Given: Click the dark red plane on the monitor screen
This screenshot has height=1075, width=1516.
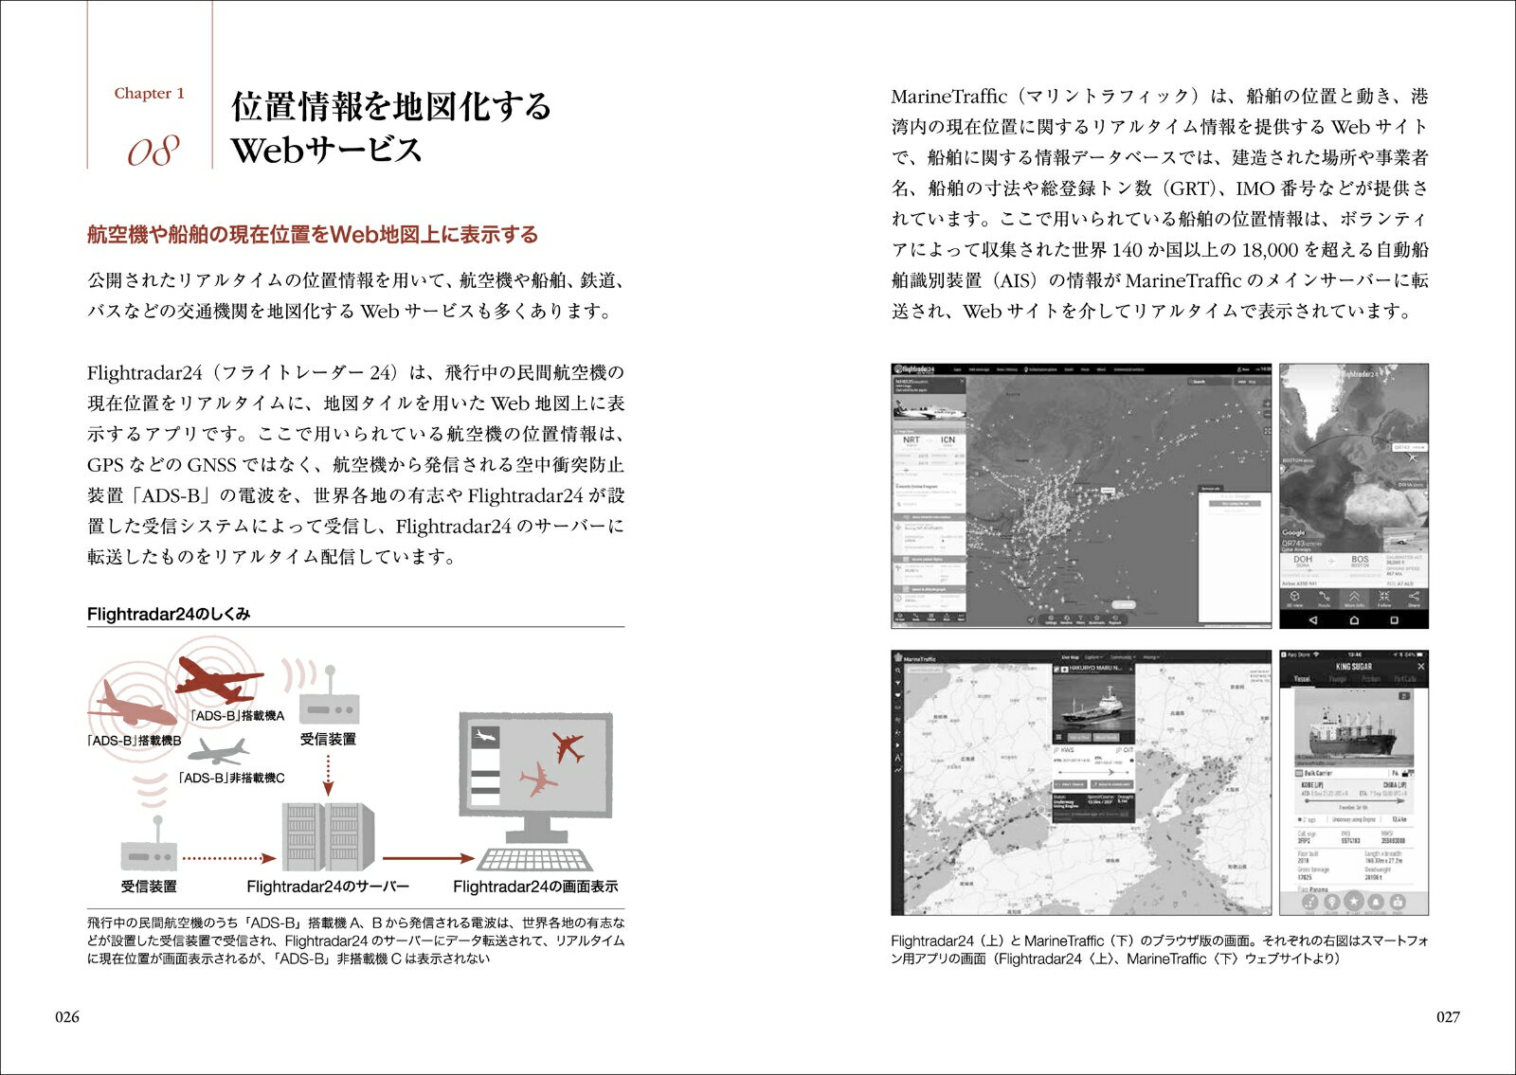Looking at the screenshot, I should pos(568,747).
